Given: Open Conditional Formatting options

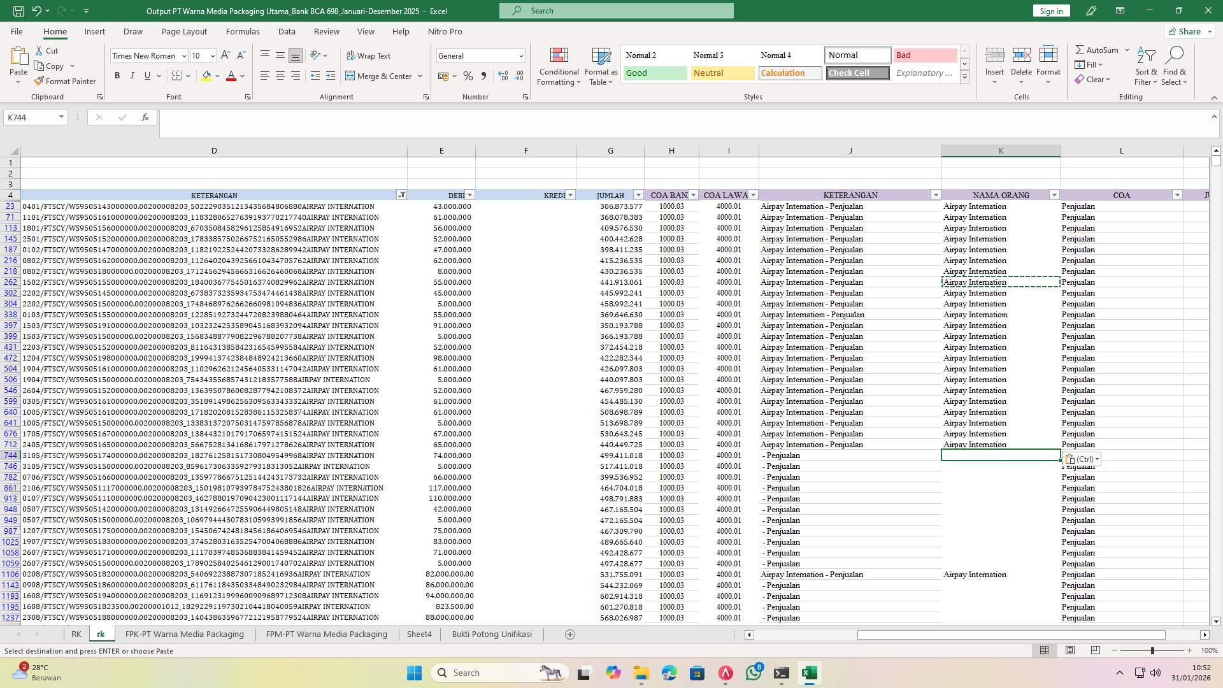Looking at the screenshot, I should (558, 66).
